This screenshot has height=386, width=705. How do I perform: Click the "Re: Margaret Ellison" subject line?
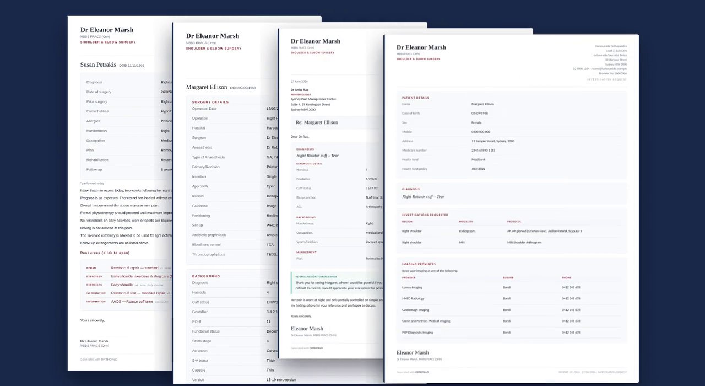coord(317,122)
